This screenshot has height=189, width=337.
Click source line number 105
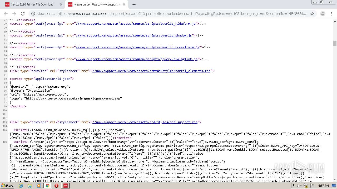(5, 130)
